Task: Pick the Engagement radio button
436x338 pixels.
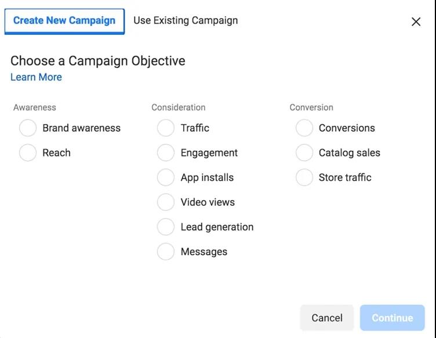Action: coord(166,153)
